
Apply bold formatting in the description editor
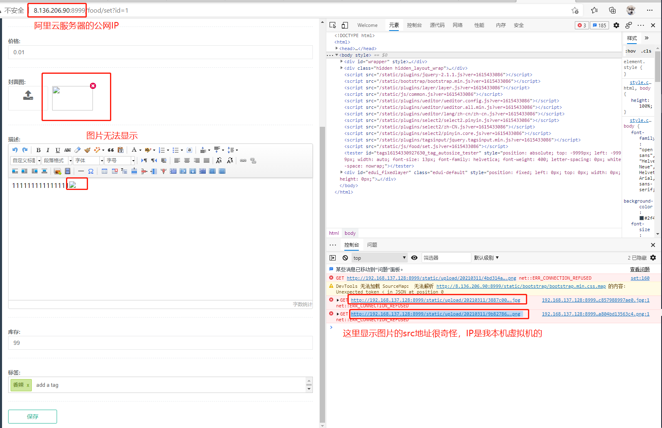(x=38, y=150)
